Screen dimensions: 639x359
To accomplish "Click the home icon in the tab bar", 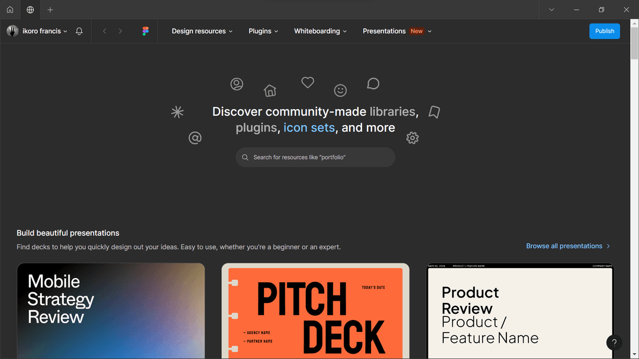I will pyautogui.click(x=10, y=9).
